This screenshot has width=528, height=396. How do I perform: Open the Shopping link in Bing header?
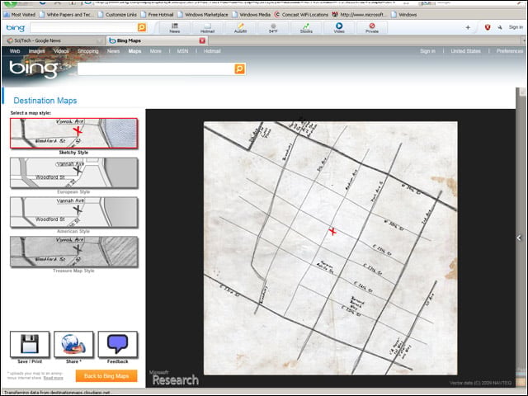tap(88, 51)
